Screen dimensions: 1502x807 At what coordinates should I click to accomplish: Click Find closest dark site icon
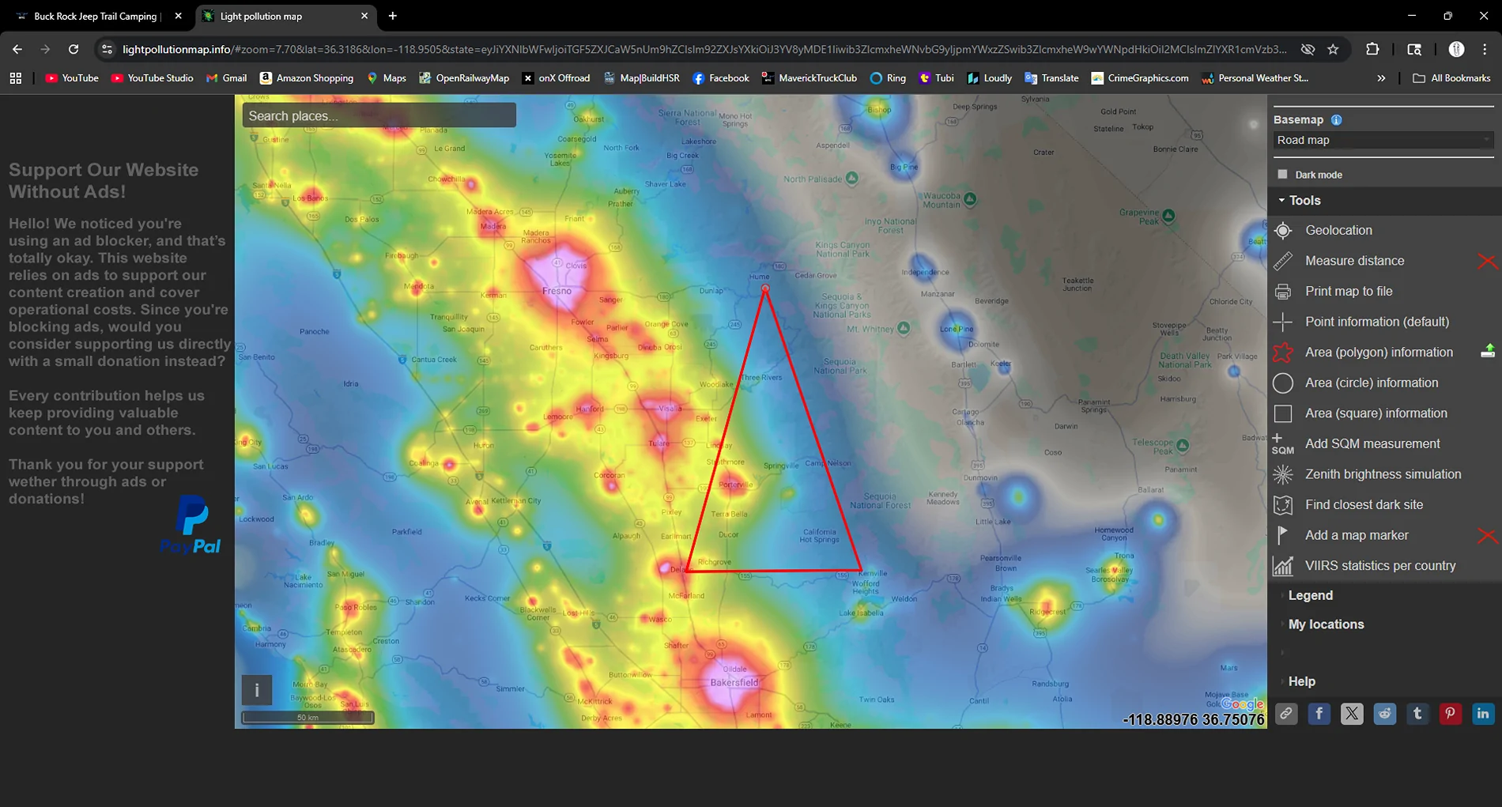click(x=1283, y=504)
